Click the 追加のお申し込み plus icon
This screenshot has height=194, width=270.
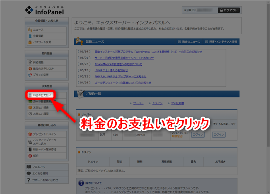pyautogui.click(x=30, y=69)
